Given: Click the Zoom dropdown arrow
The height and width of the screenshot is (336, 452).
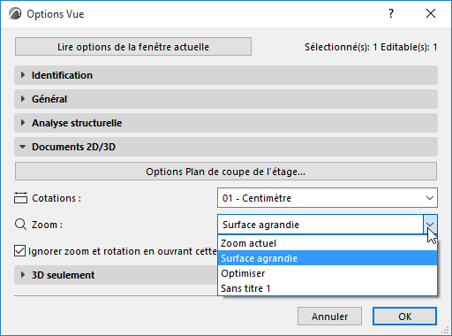Looking at the screenshot, I should tap(430, 225).
